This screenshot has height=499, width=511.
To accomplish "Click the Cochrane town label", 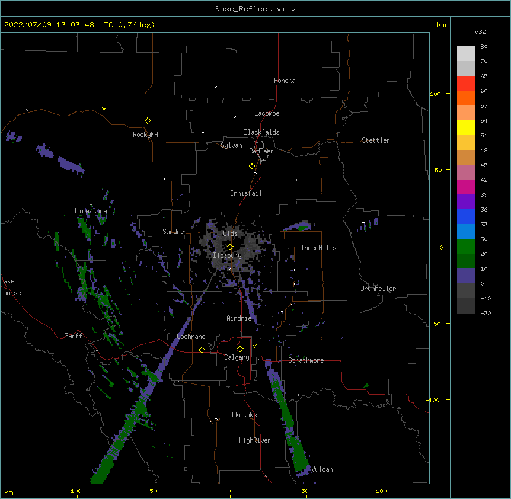I will click(191, 337).
